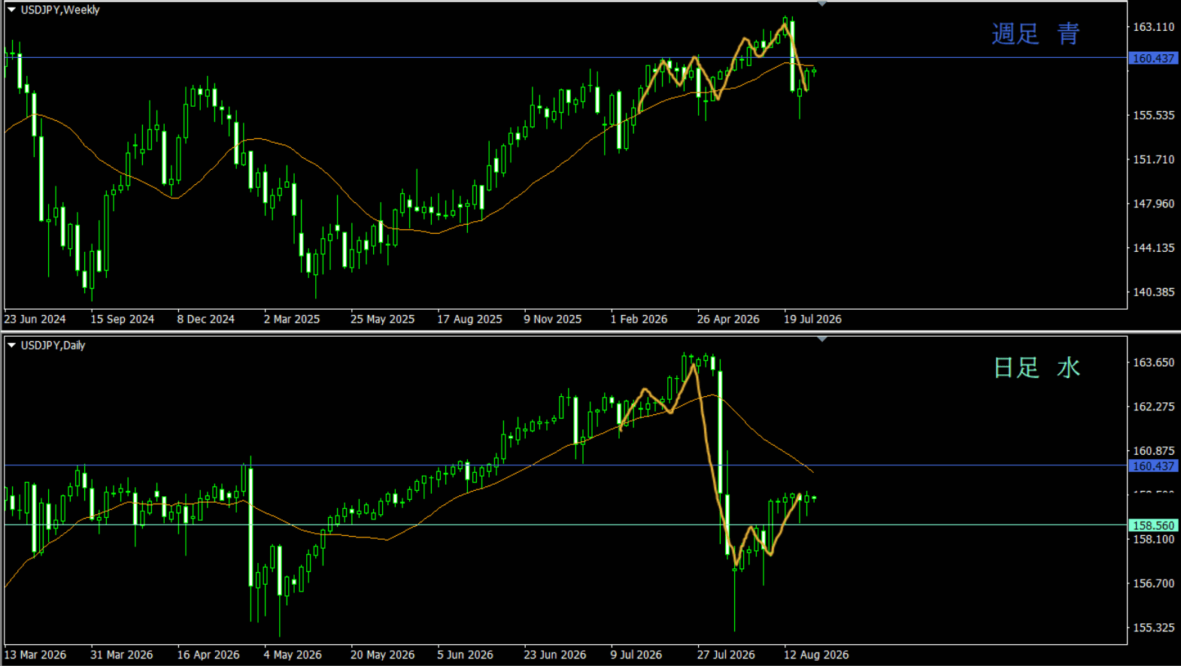Click the 27 Jul 2026 date on Daily axis

726,655
